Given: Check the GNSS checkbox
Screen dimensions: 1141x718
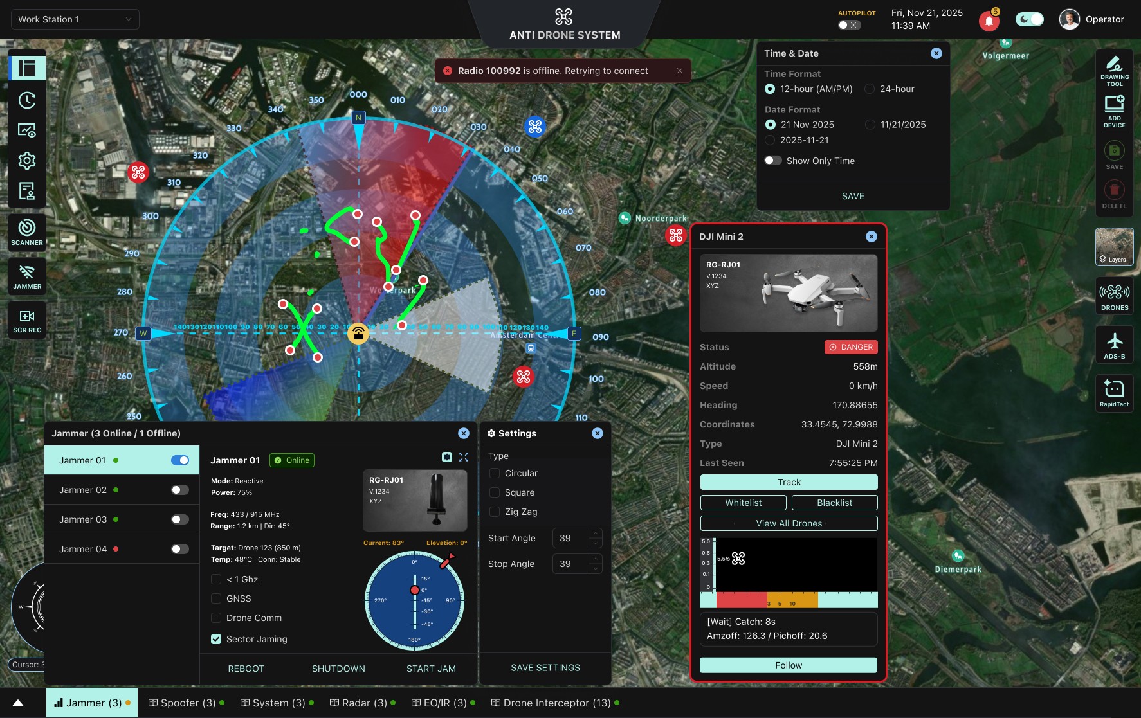Looking at the screenshot, I should pyautogui.click(x=216, y=598).
